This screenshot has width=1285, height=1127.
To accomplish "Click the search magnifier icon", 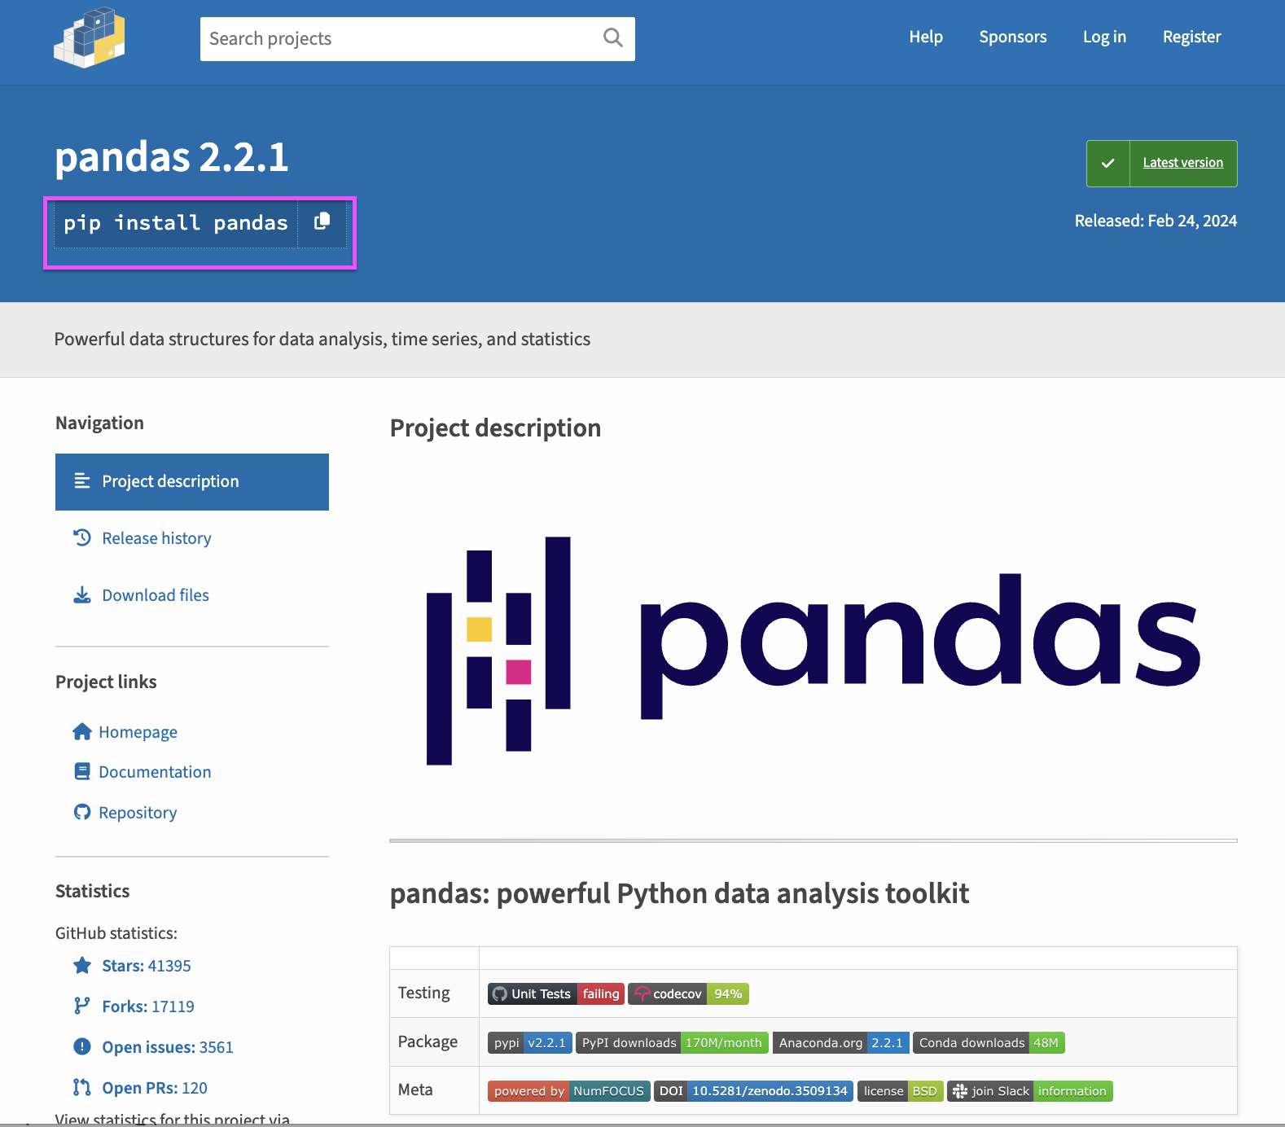I will 613,38.
